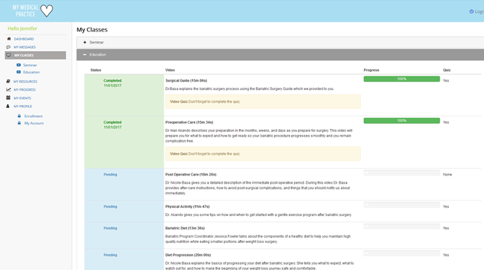Click the Progress column header
484x270 pixels.
[x=371, y=70]
